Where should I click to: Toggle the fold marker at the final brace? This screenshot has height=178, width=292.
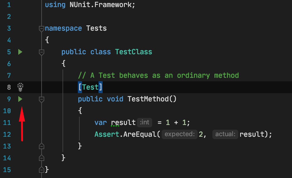(x=41, y=170)
